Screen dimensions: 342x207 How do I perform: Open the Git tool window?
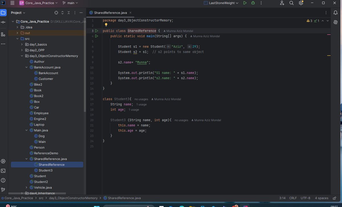pyautogui.click(x=3, y=190)
